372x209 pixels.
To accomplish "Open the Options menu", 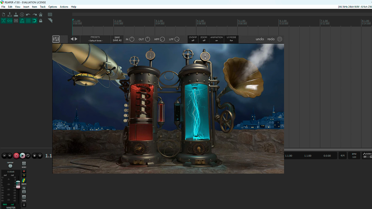I will point(53,7).
